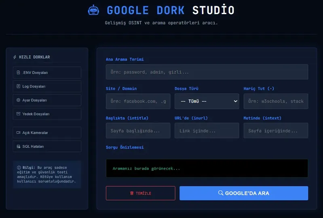The height and width of the screenshot is (218, 323).
Task: Click the Metinde (intext) label
Action: click(x=262, y=118)
